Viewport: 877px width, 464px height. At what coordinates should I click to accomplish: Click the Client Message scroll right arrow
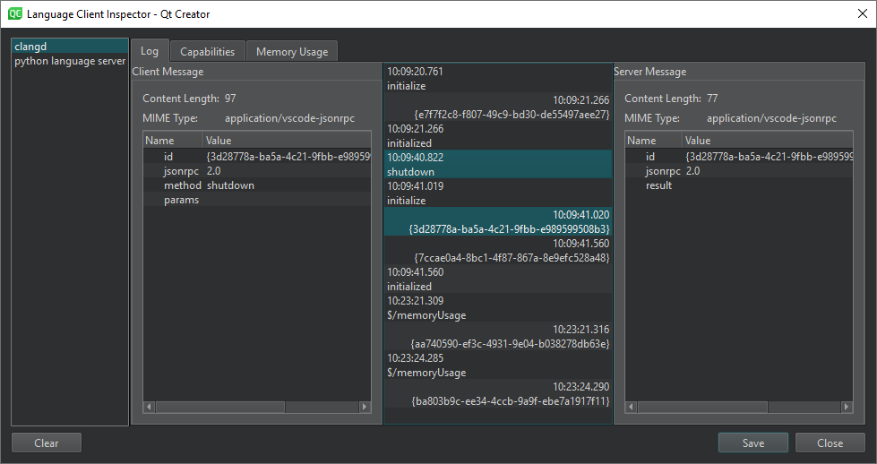[x=365, y=407]
